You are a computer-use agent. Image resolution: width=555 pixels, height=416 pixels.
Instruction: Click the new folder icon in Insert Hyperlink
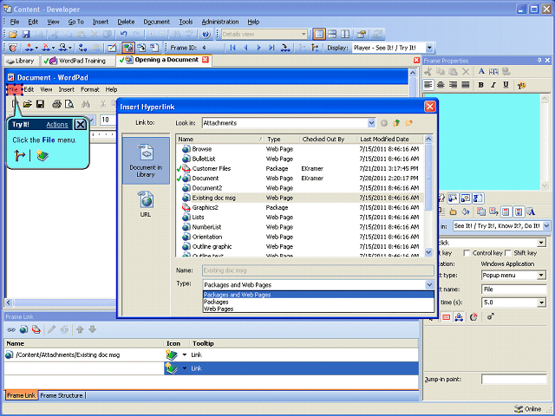[408, 123]
